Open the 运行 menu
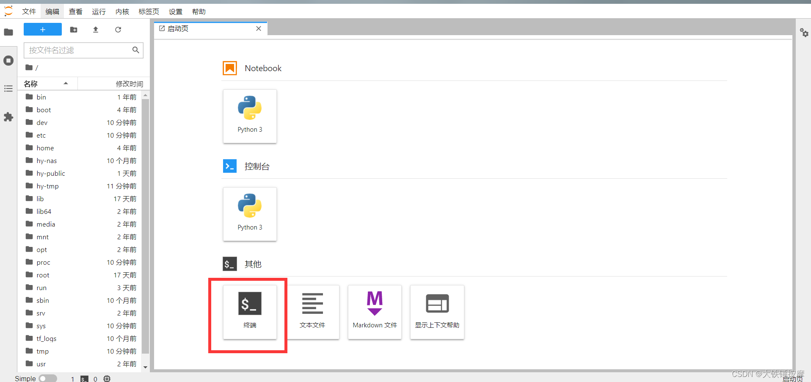811x382 pixels. 99,11
